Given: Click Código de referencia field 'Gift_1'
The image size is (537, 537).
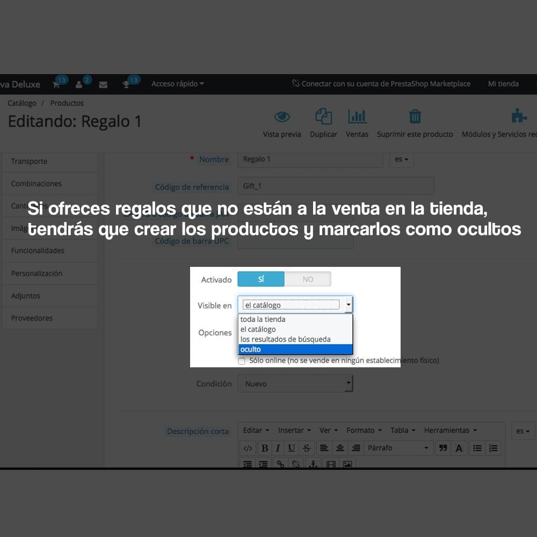Looking at the screenshot, I should [x=336, y=186].
